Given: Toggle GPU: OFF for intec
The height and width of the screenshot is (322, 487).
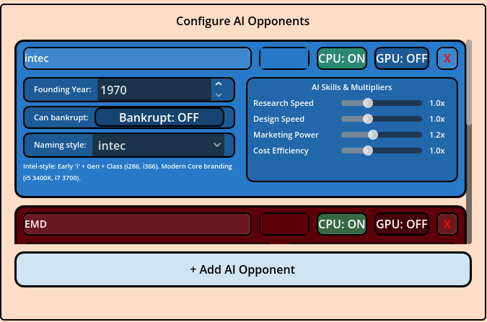Looking at the screenshot, I should click(x=402, y=58).
